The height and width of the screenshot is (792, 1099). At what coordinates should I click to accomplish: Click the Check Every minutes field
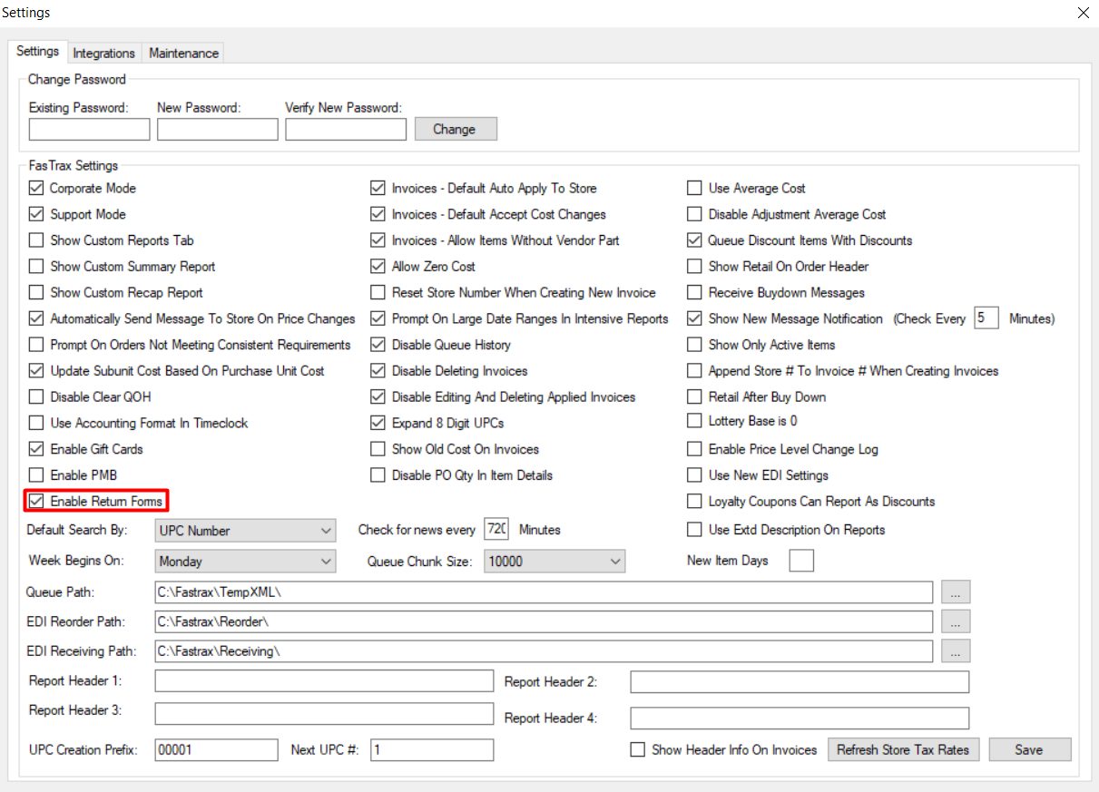pos(986,318)
